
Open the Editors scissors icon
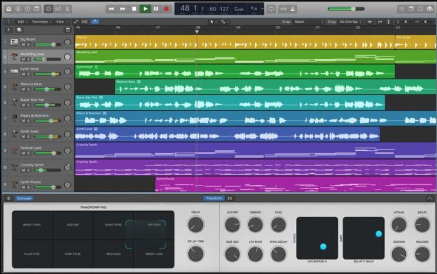tap(68, 9)
